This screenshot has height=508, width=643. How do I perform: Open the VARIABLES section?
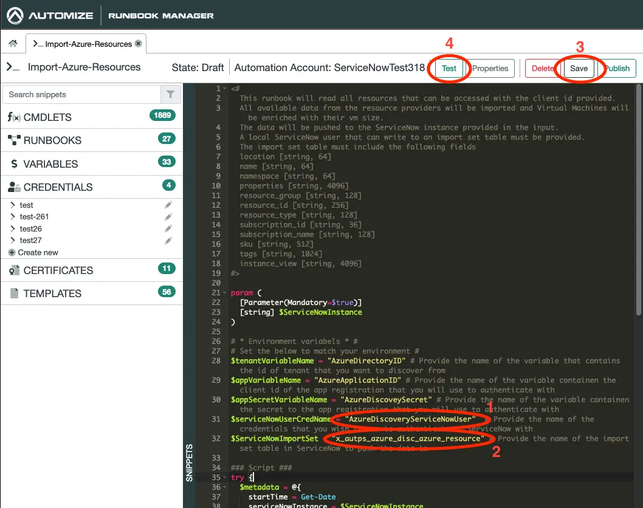91,163
